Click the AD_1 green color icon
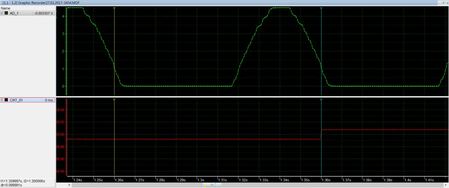 click(x=6, y=13)
